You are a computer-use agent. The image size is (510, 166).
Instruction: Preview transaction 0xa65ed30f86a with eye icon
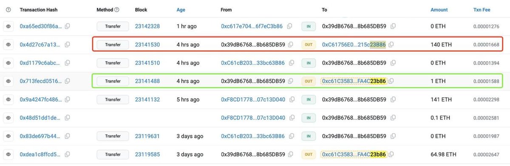pos(8,26)
